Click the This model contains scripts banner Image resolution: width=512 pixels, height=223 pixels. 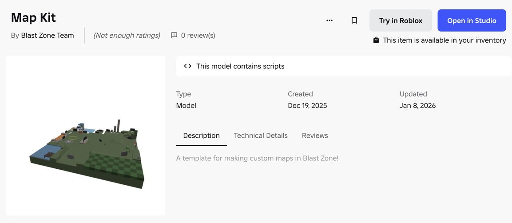coord(240,66)
